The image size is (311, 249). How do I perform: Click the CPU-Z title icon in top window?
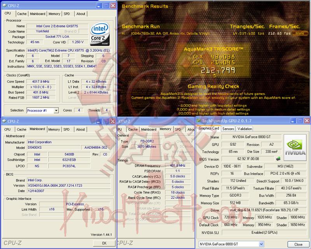point(5,5)
